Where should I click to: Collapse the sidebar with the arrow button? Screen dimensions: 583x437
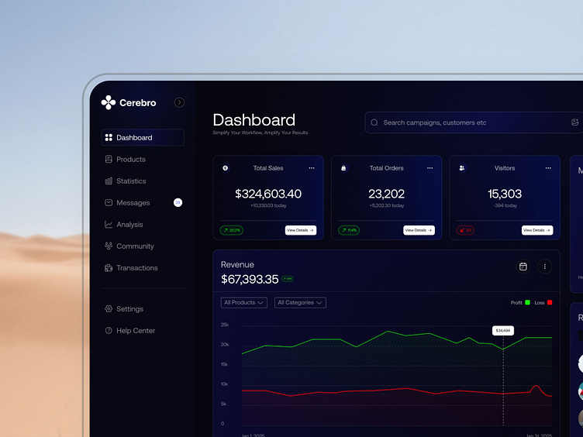coord(179,102)
